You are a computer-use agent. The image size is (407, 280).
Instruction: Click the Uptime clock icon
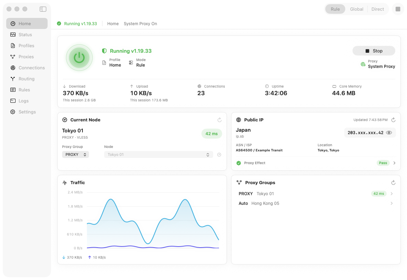coord(267,86)
